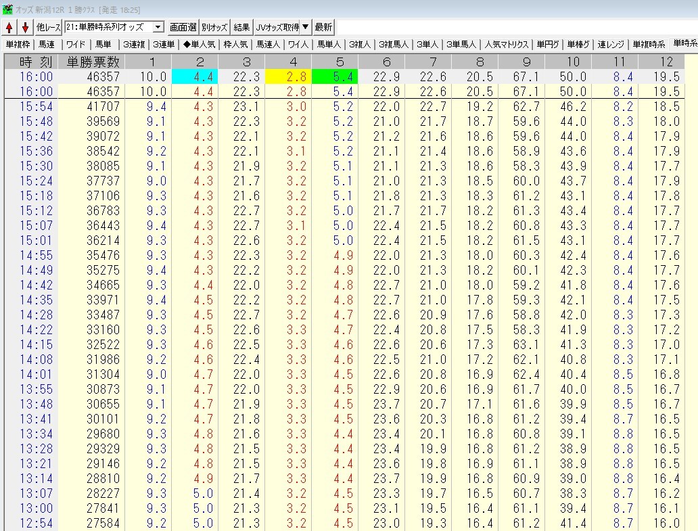Open 結果 from the toolbar

coord(241,27)
